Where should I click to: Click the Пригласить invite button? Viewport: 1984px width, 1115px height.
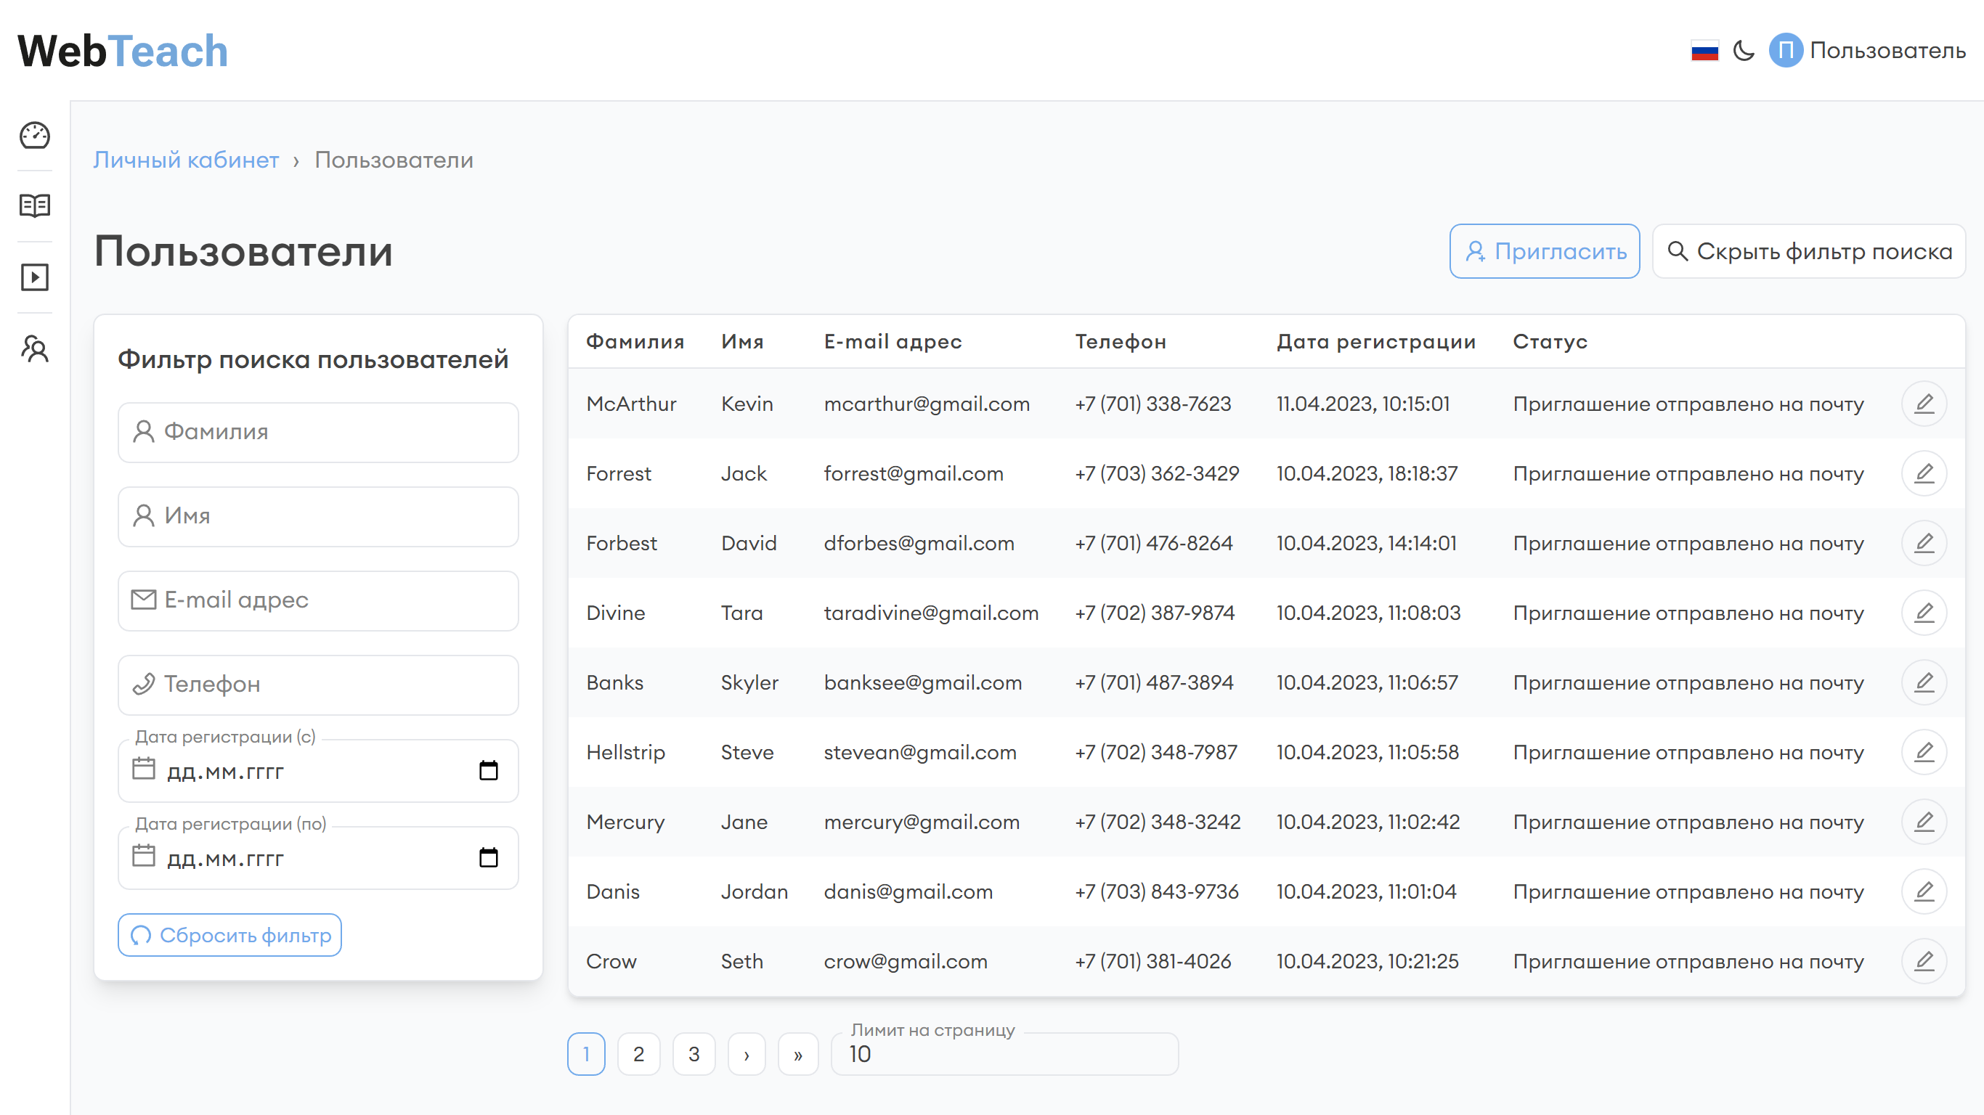click(x=1544, y=251)
